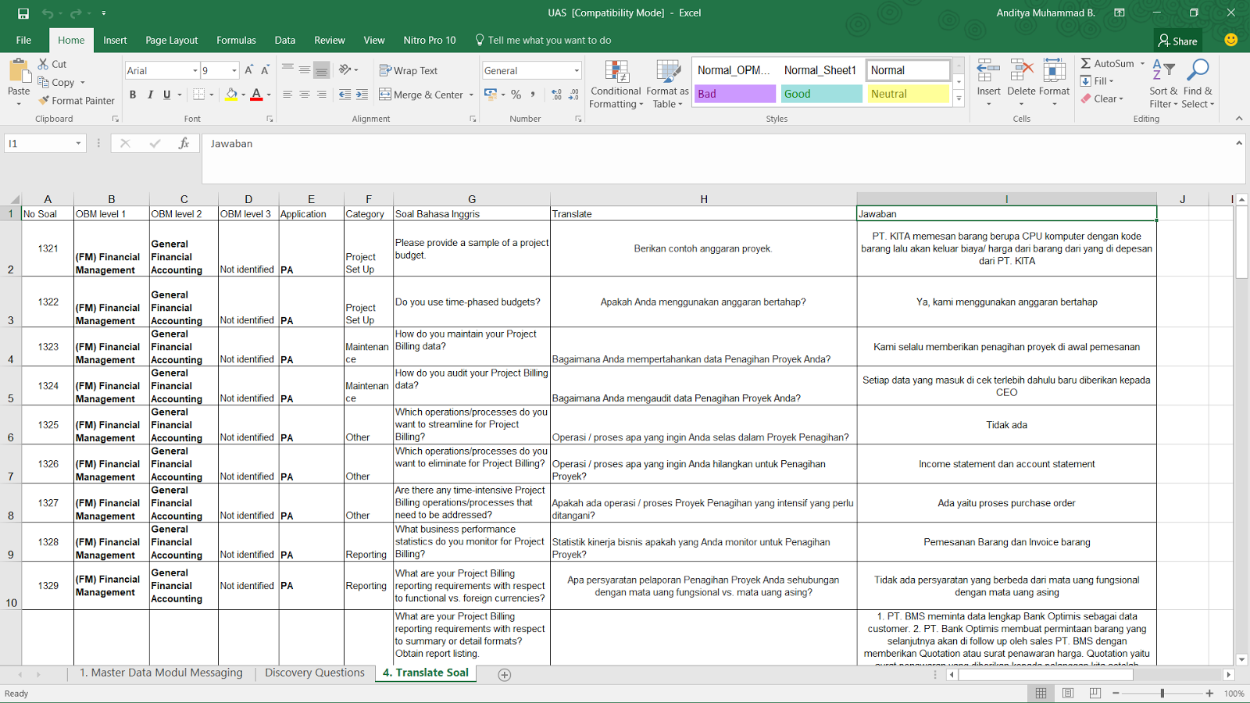The image size is (1250, 703).
Task: Toggle bold formatting
Action: click(133, 95)
